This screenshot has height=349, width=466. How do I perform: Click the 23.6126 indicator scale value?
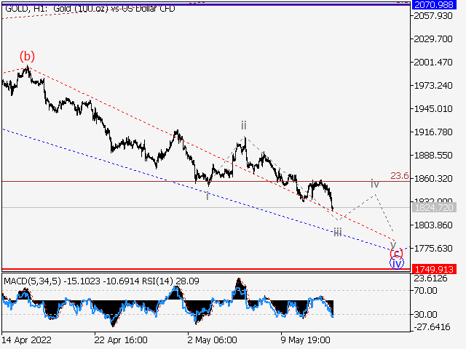(x=430, y=278)
